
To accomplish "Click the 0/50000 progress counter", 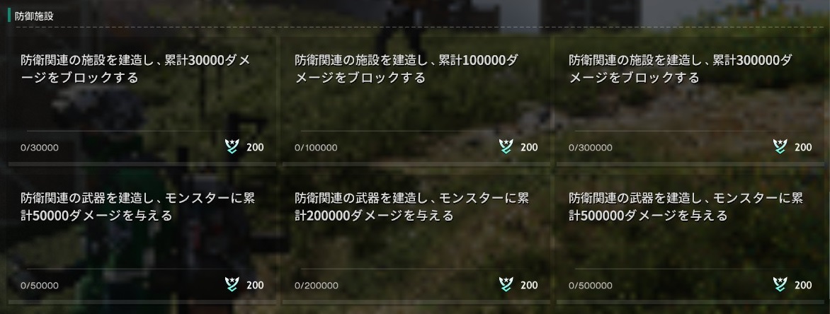I will click(x=40, y=286).
